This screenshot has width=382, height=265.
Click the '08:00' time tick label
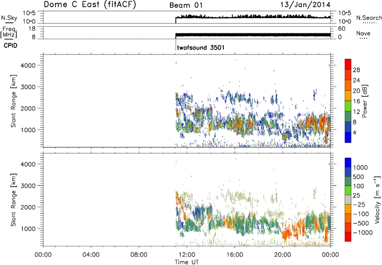[x=139, y=255]
